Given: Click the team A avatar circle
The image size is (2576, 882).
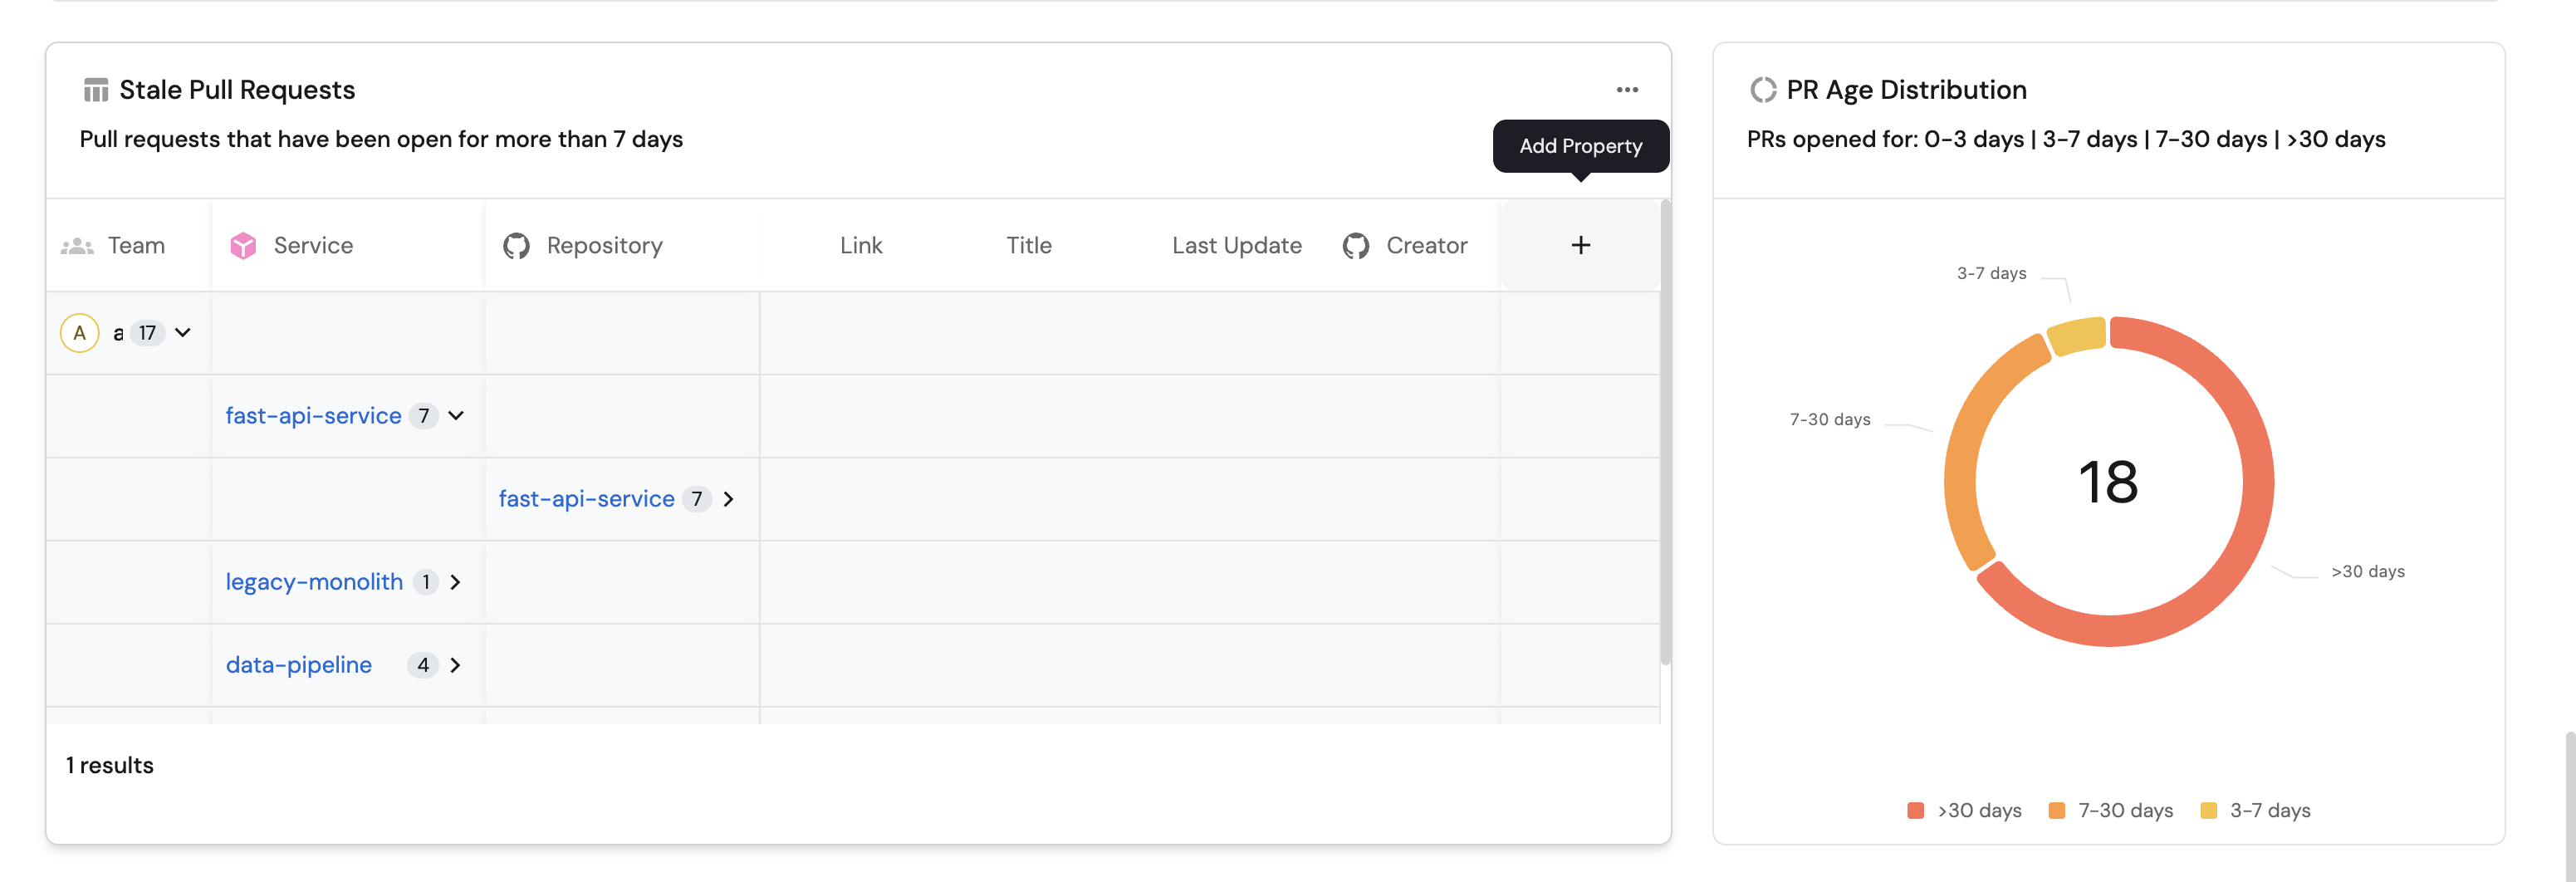Looking at the screenshot, I should [80, 333].
